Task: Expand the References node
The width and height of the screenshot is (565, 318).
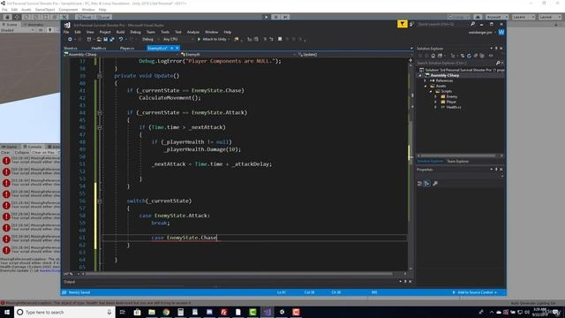Action: (x=426, y=80)
